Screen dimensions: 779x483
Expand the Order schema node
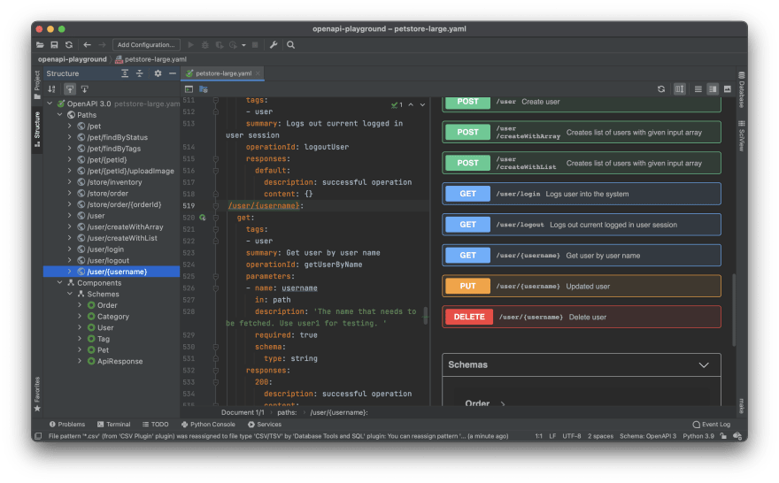tap(80, 305)
